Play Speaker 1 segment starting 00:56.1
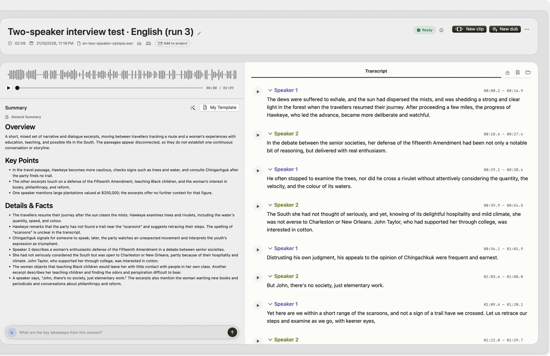 coord(258,250)
